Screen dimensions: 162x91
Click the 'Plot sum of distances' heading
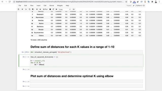72,76
